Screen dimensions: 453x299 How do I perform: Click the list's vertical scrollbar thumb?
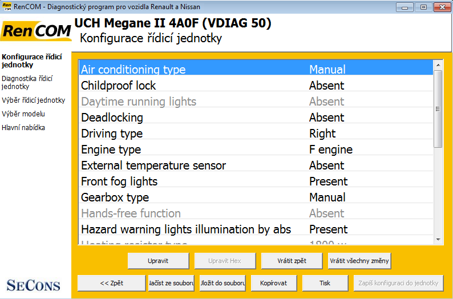coord(438,108)
